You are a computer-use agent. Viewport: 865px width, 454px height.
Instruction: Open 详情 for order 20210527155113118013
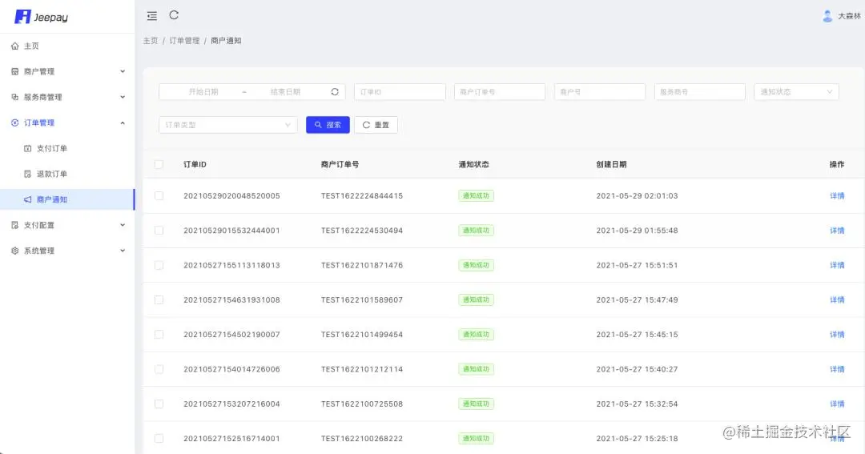[837, 265]
